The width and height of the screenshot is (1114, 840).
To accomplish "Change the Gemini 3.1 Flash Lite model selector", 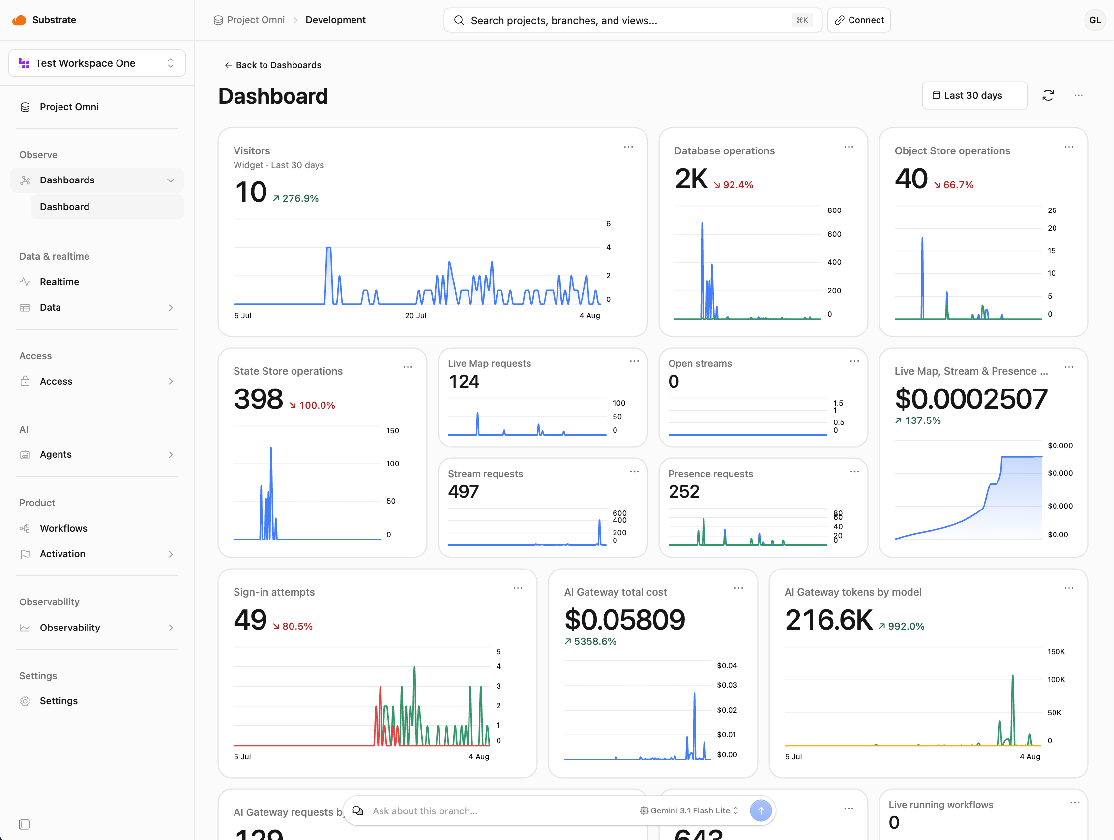I will pyautogui.click(x=689, y=810).
